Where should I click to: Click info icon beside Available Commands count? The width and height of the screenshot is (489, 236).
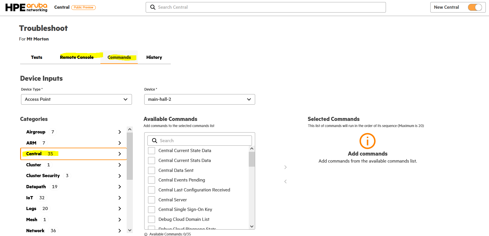tap(146, 234)
